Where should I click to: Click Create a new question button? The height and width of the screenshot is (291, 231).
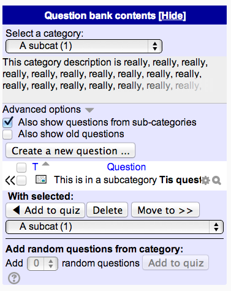pos(70,151)
